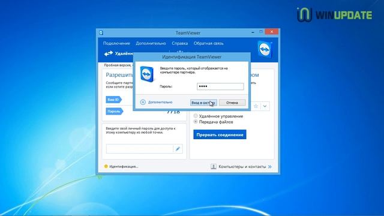Click the Ваш ID label tag
The width and height of the screenshot is (384, 216).
point(113,100)
